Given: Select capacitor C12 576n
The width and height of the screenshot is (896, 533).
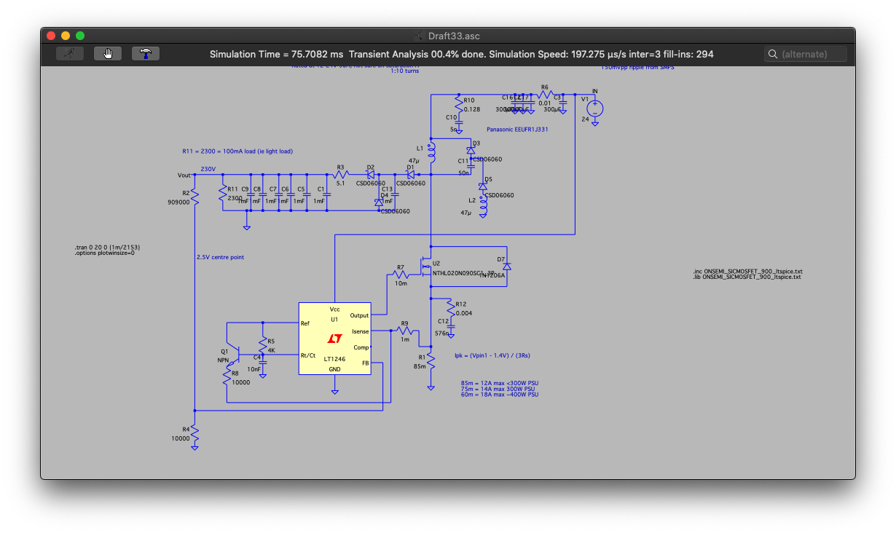Looking at the screenshot, I should point(451,327).
